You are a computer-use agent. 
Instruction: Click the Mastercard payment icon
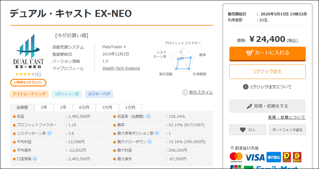[x=236, y=157]
